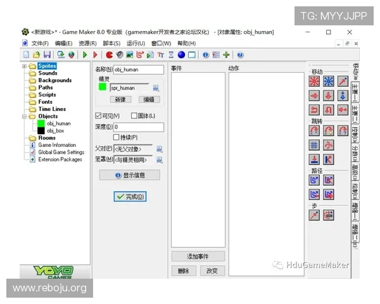
Task: Click the 删除 event button
Action: pos(184,271)
